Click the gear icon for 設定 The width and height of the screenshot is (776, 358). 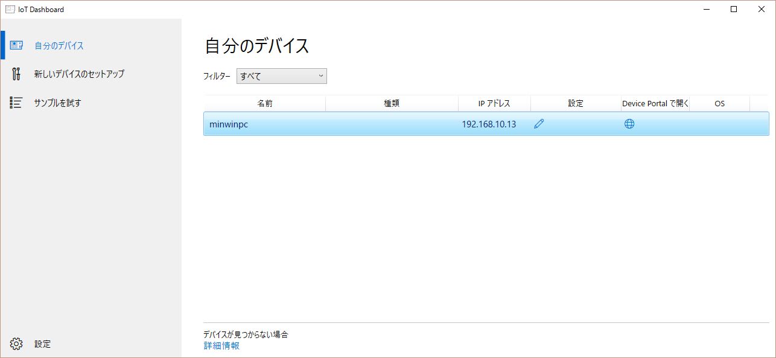[16, 344]
